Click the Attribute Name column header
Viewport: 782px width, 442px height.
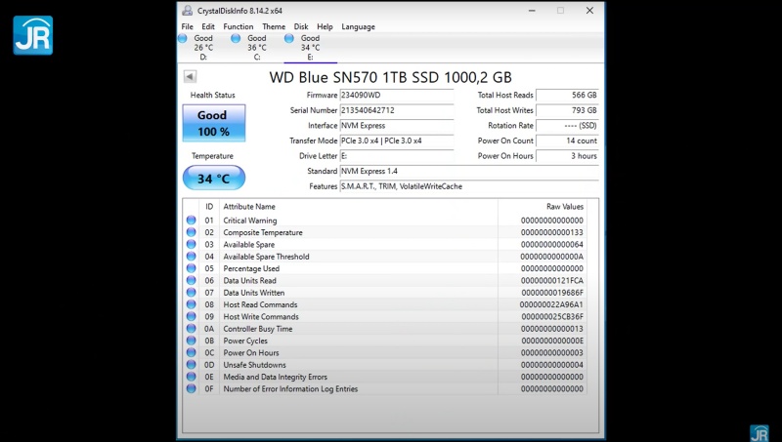click(x=358, y=207)
